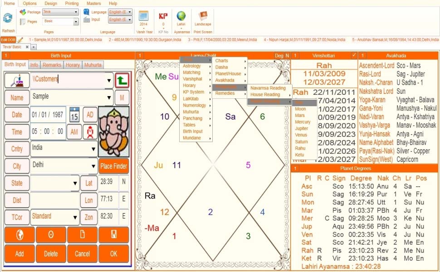Open the City dropdown showing Delhi
Image resolution: width=440 pixels, height=272 pixels.
click(x=93, y=166)
